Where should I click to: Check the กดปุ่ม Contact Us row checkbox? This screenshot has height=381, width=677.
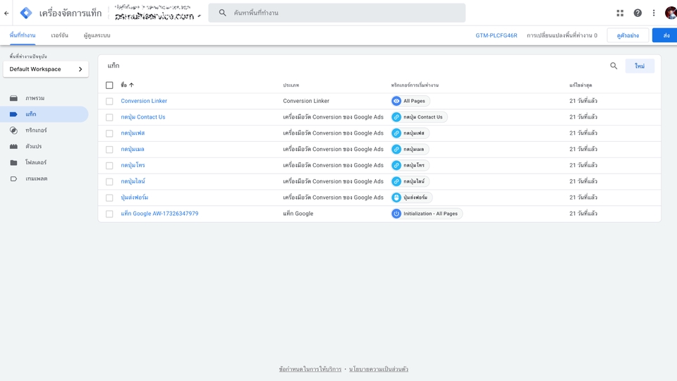[x=109, y=117]
